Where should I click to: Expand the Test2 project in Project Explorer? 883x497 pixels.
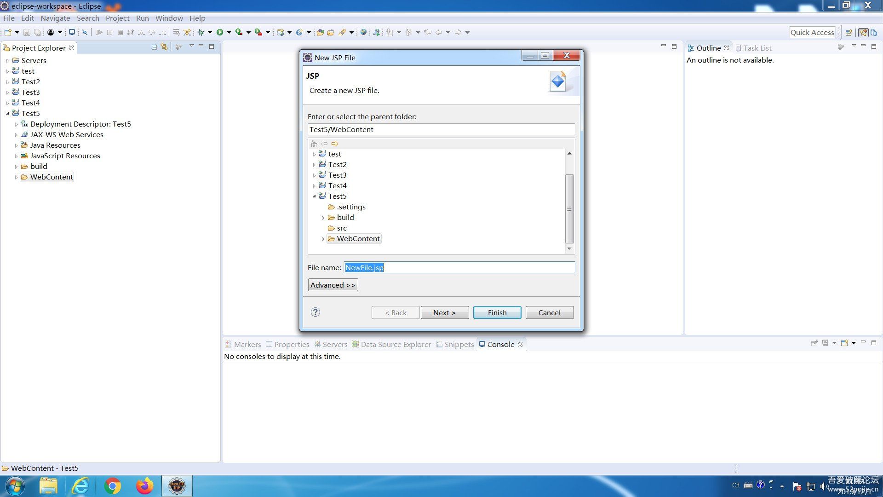pos(7,82)
